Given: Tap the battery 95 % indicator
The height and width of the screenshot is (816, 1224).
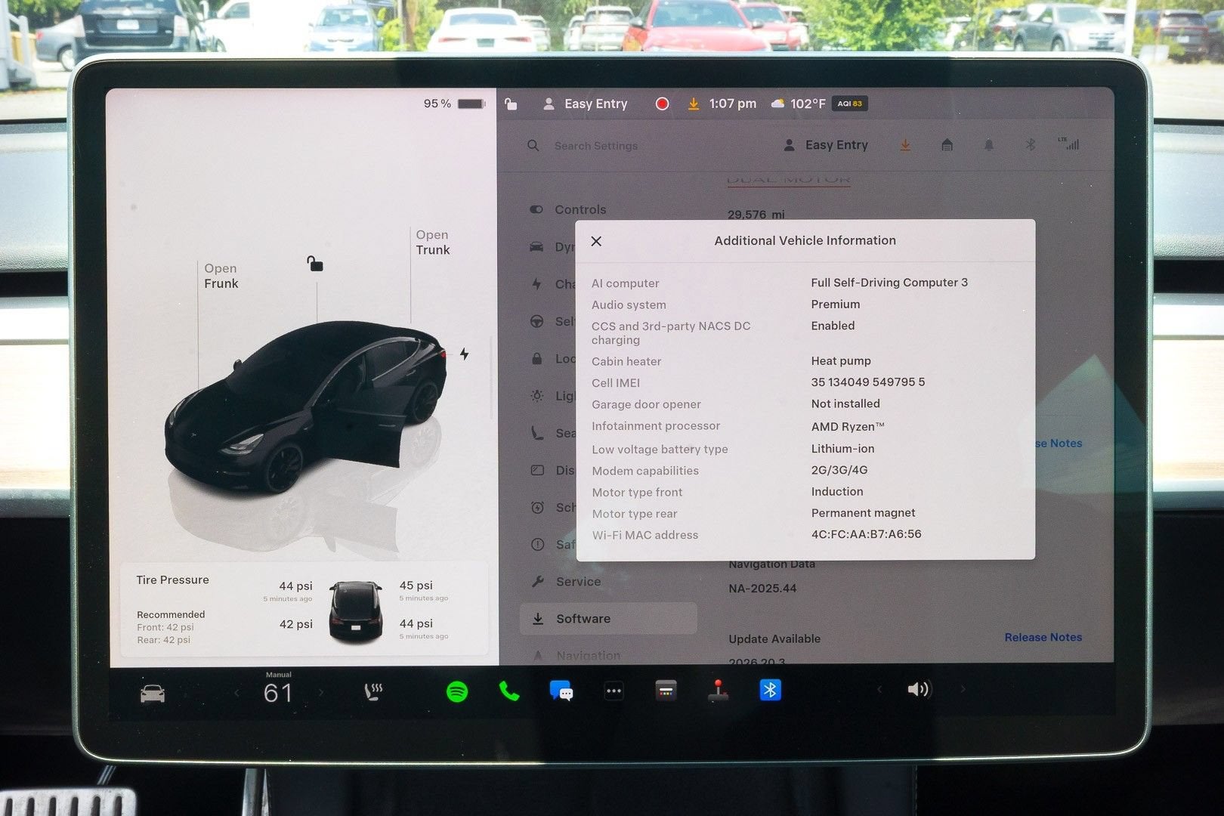Looking at the screenshot, I should 453,104.
